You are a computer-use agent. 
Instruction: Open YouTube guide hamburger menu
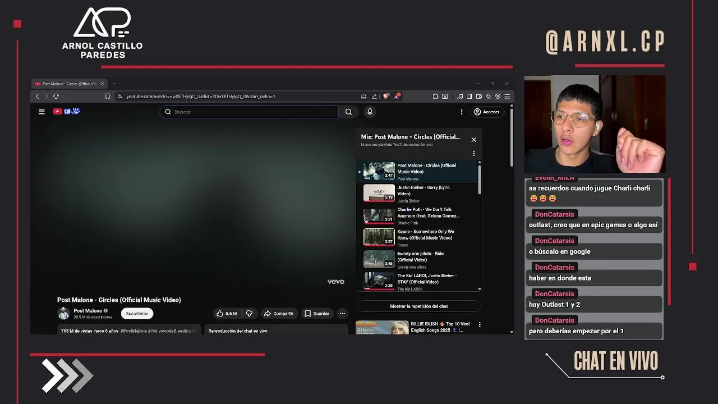(x=42, y=112)
